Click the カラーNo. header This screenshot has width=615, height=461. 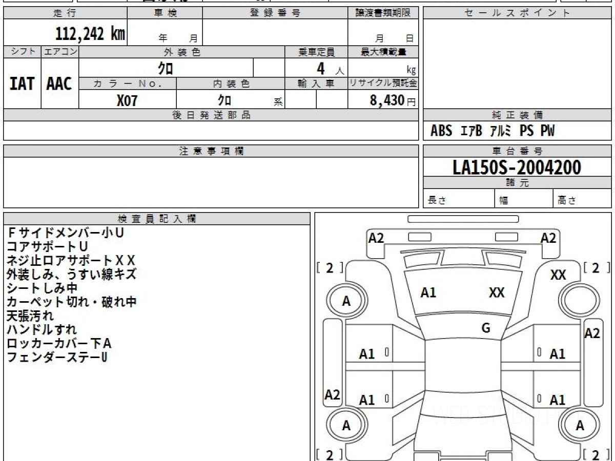tap(128, 84)
